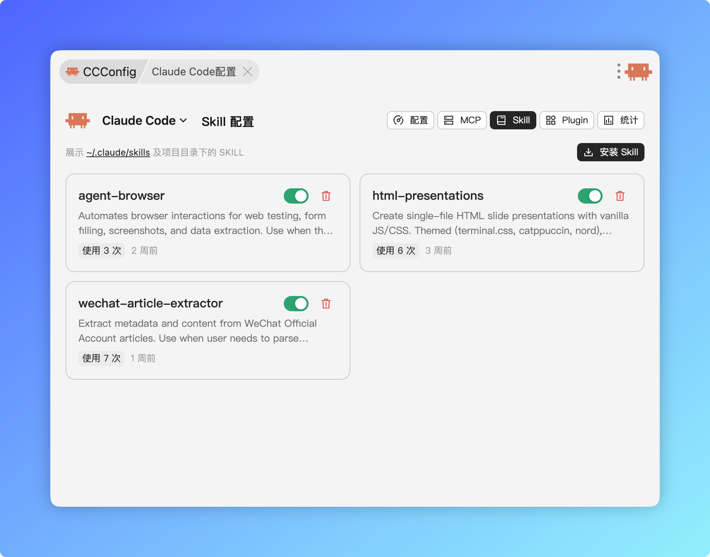Open the MCP tab
Screen dimensions: 710x557
tap(462, 120)
